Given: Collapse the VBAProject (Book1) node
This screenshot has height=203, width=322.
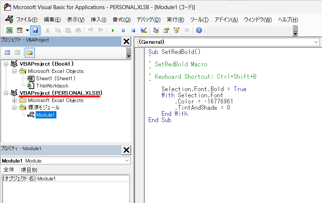Looking at the screenshot, I should [x=6, y=64].
